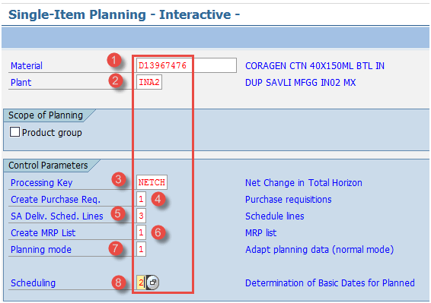Click the Purchase requisitions description text
Screen dimensions: 431x303
(289, 200)
